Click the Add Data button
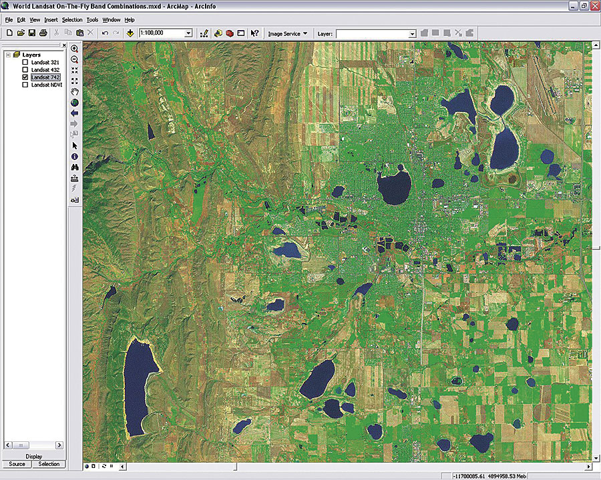 130,33
